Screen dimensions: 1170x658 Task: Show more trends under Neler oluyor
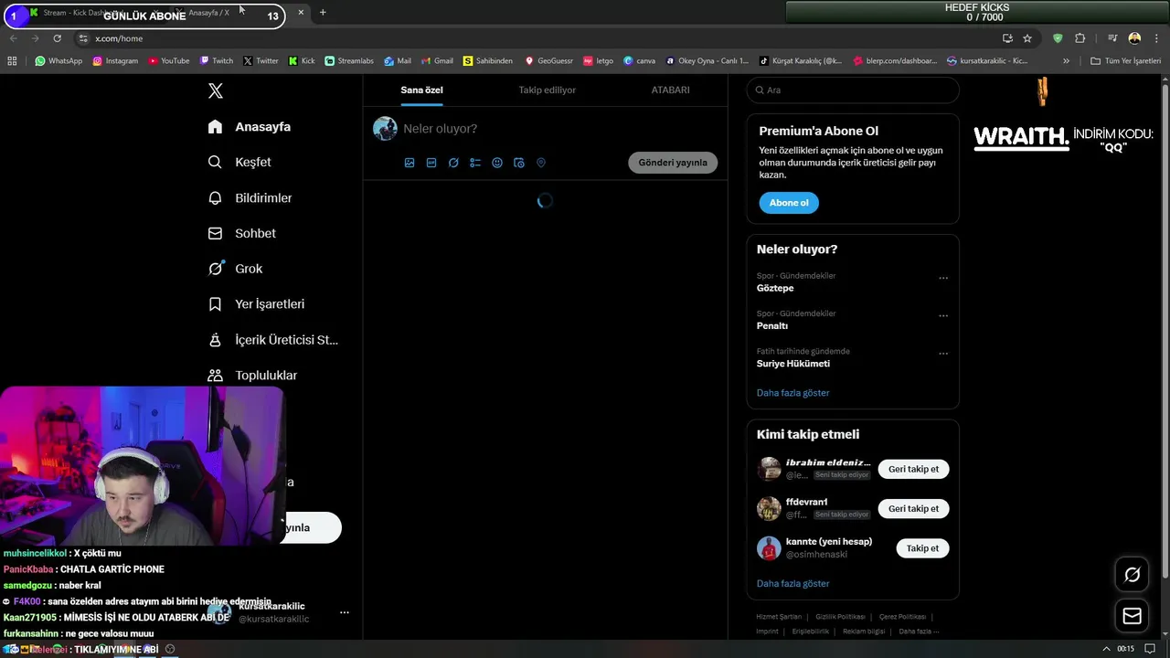792,393
